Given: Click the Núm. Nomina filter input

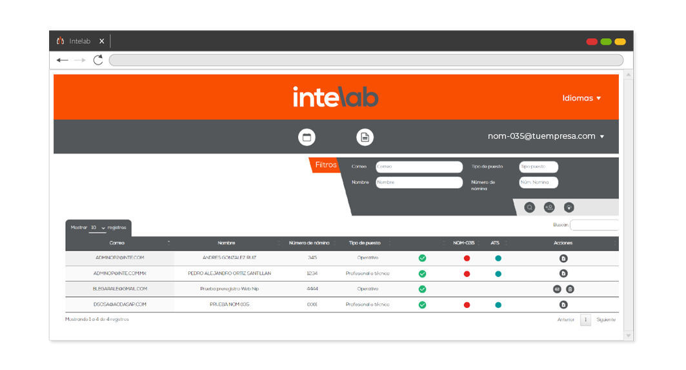Looking at the screenshot, I should (539, 183).
